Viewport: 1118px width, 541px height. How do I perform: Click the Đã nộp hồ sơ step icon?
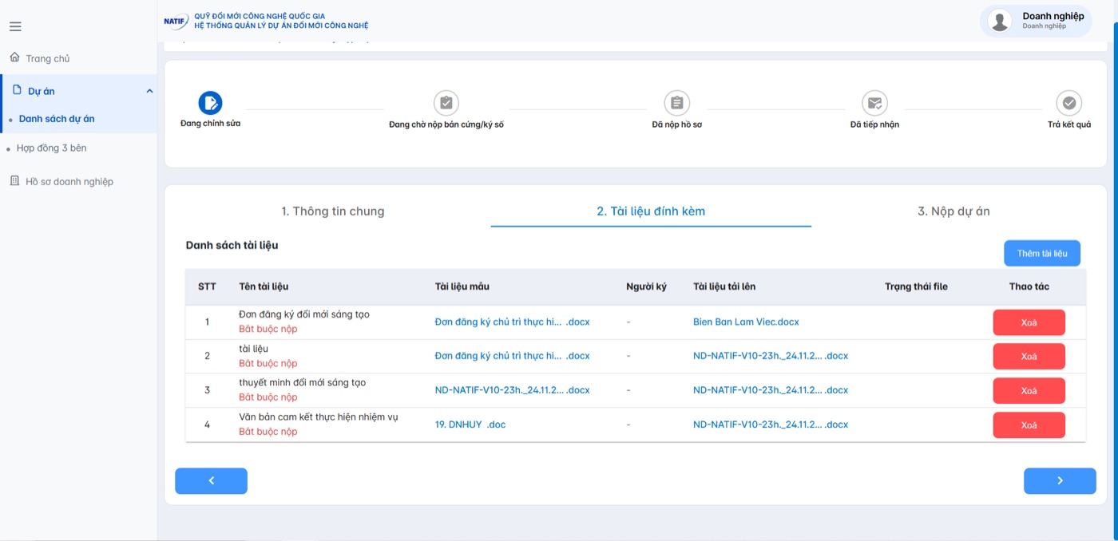click(677, 103)
